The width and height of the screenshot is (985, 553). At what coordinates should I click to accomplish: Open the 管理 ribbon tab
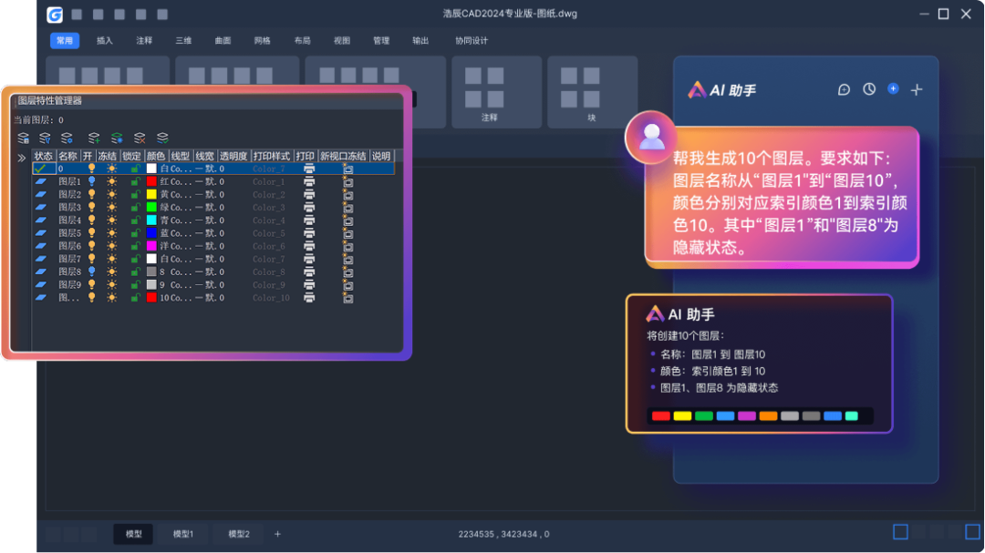click(381, 41)
